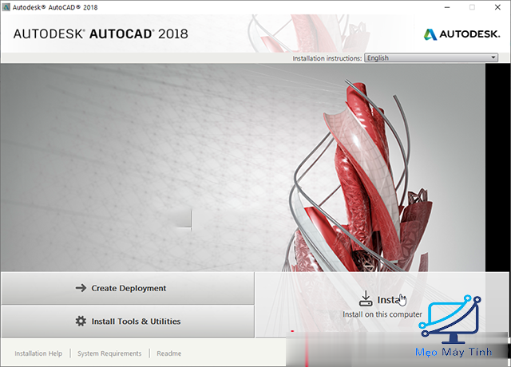The image size is (511, 367).
Task: Click Install on this computer
Action: click(x=382, y=305)
